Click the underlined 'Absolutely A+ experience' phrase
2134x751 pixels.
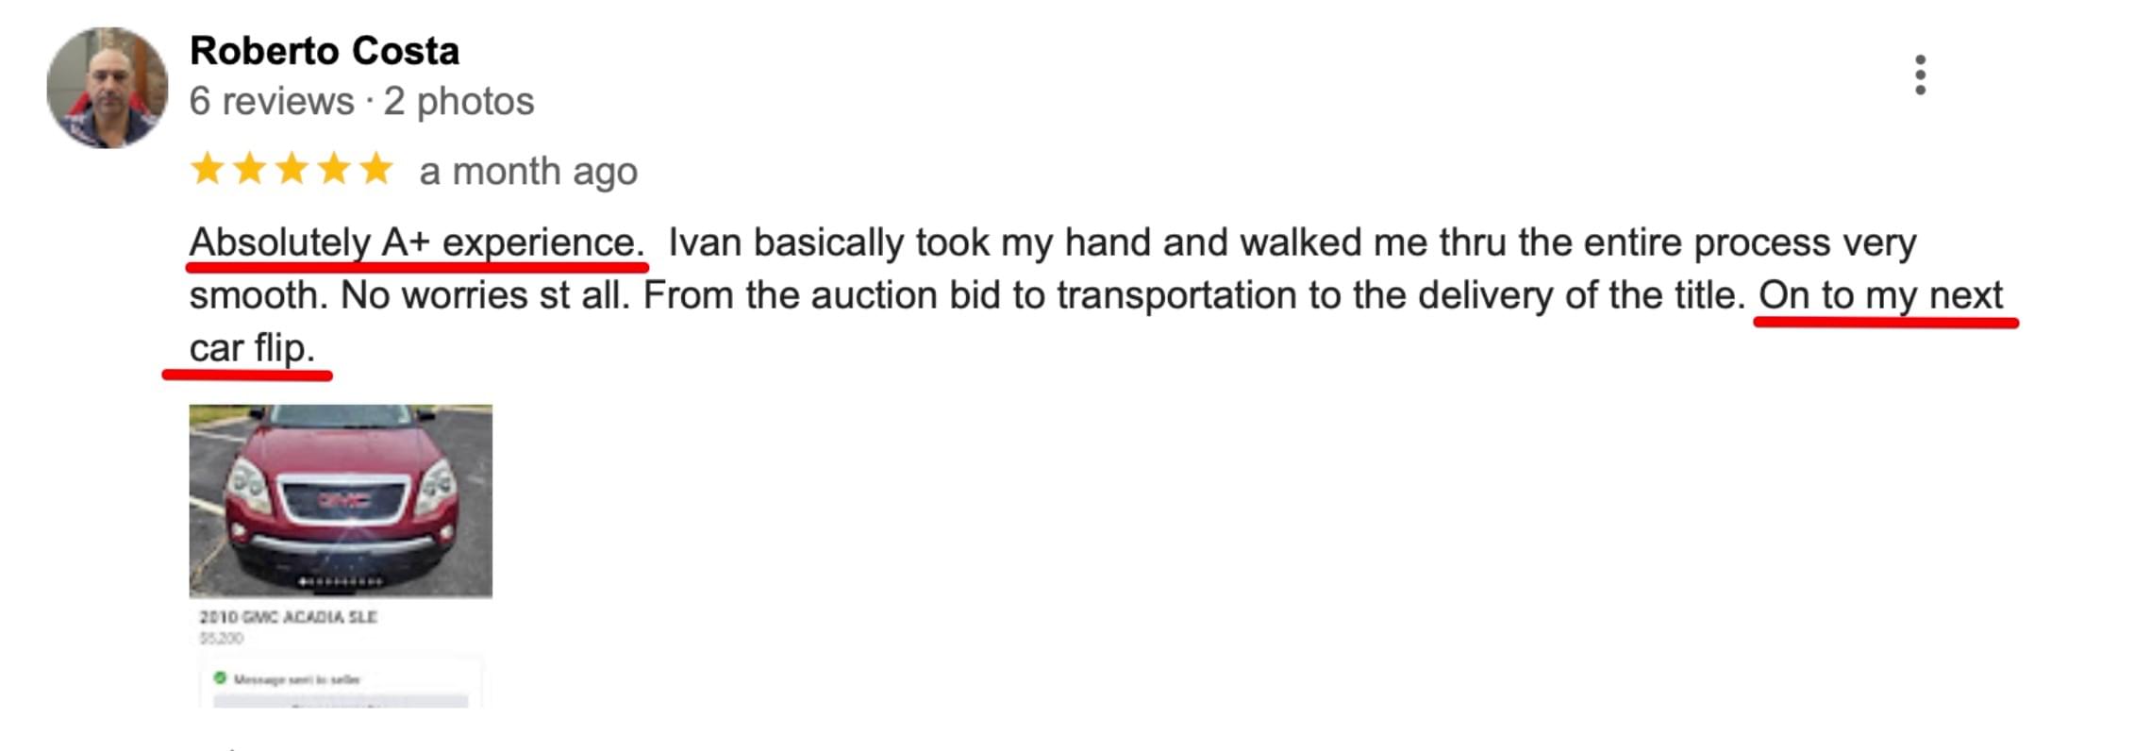[416, 243]
